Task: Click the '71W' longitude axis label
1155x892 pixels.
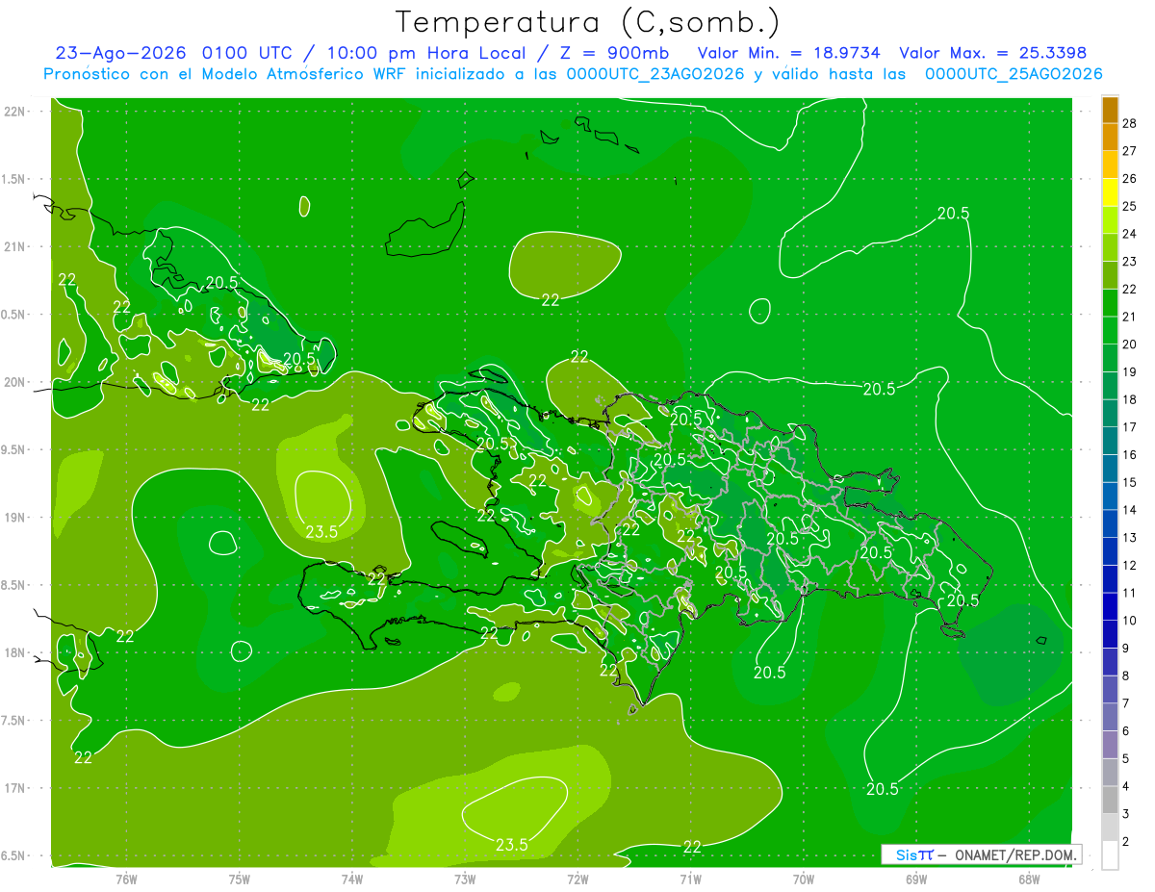Action: (x=690, y=879)
